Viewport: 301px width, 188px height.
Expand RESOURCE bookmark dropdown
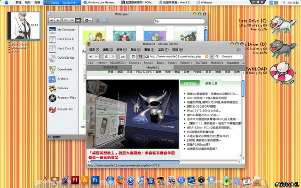(118, 63)
